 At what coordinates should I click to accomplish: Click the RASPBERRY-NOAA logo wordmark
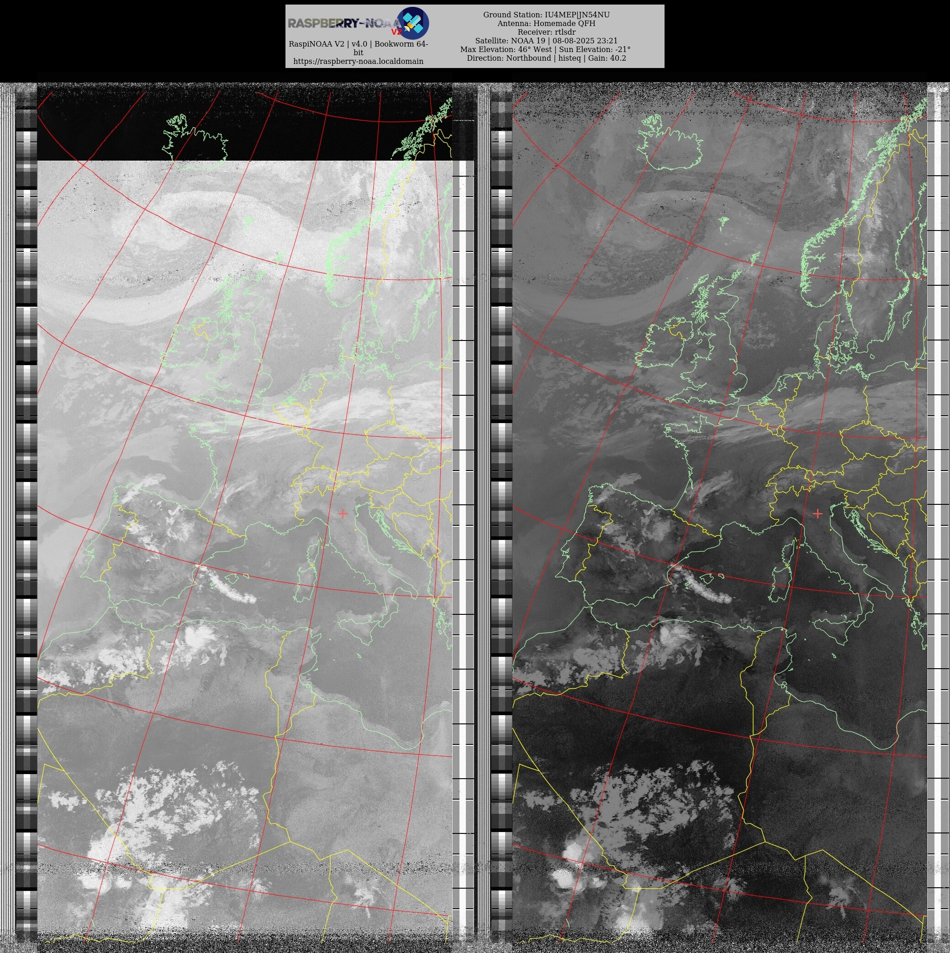point(344,23)
